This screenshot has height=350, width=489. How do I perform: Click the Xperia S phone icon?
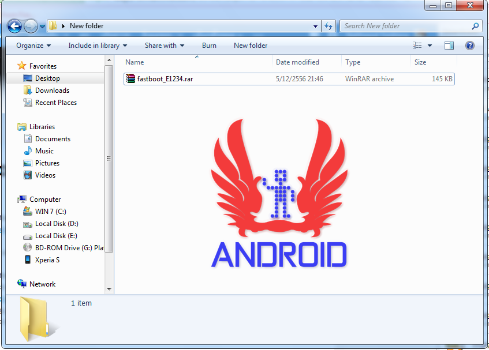28,259
